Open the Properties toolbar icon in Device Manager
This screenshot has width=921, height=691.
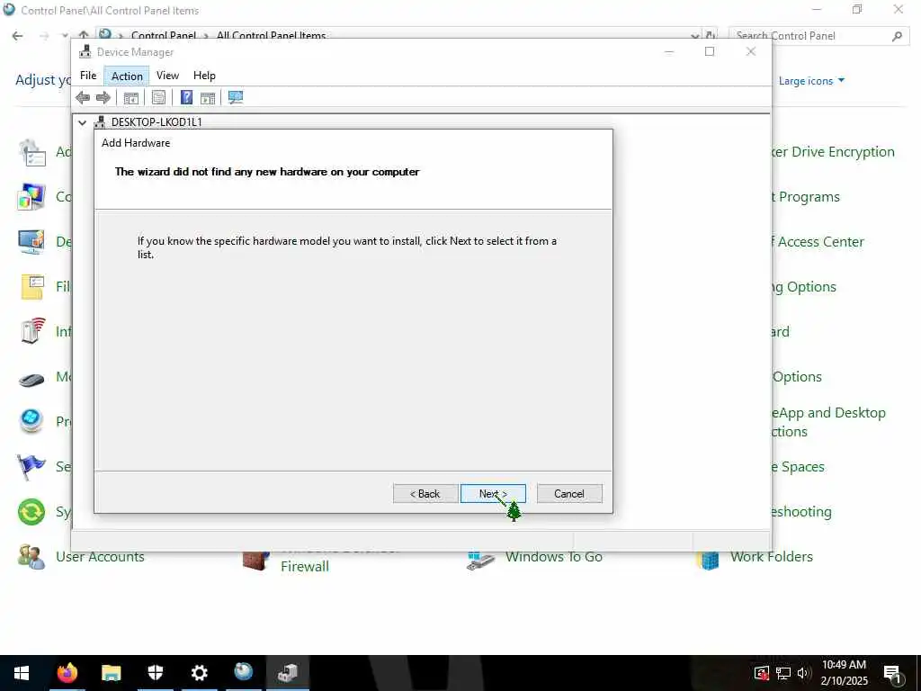158,97
